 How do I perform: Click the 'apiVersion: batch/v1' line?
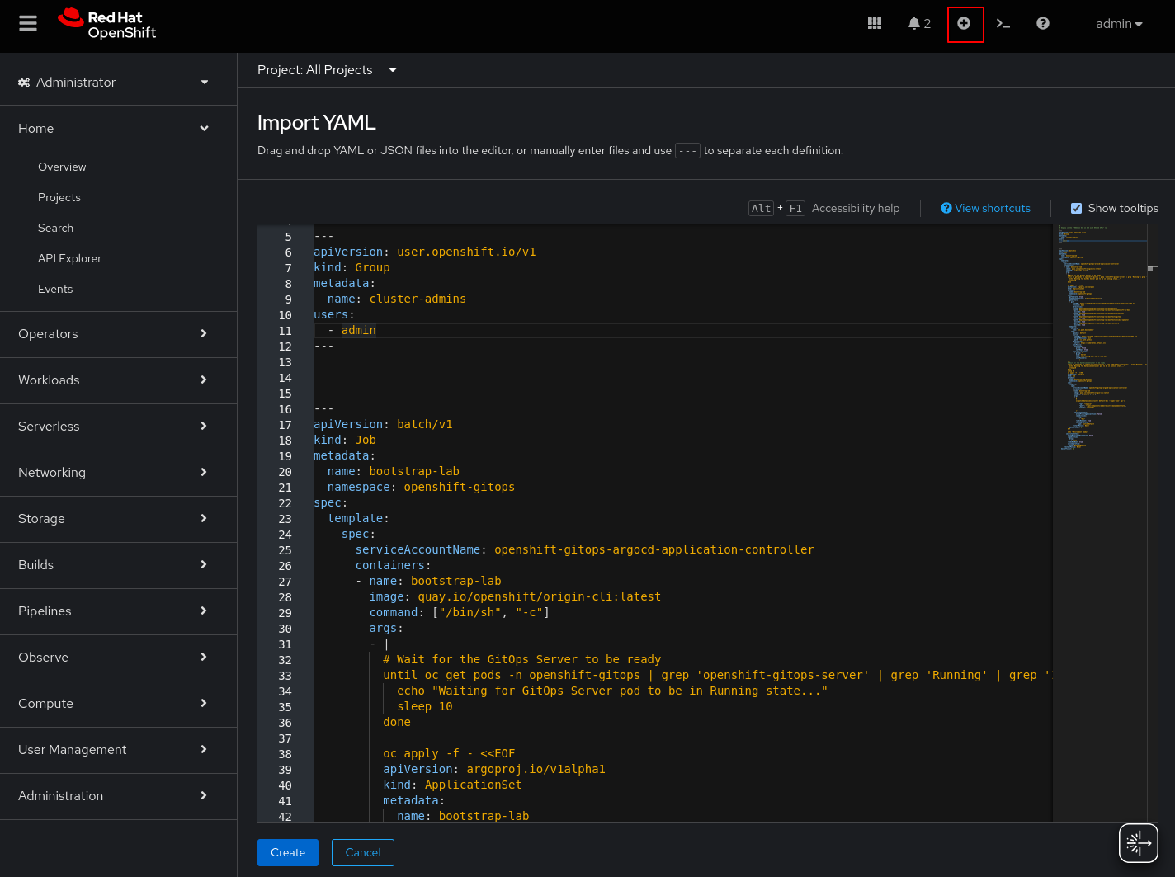coord(383,424)
